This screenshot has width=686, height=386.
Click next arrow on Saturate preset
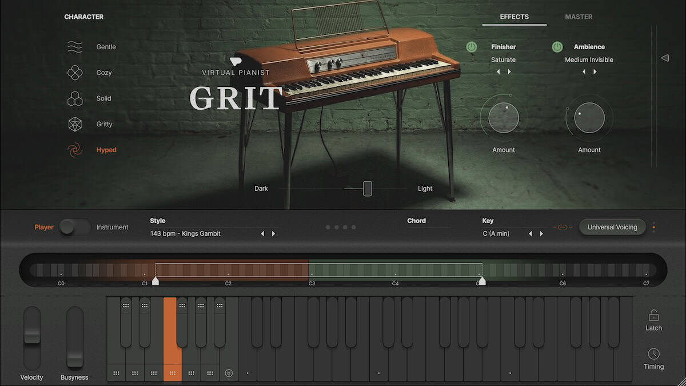pos(509,71)
